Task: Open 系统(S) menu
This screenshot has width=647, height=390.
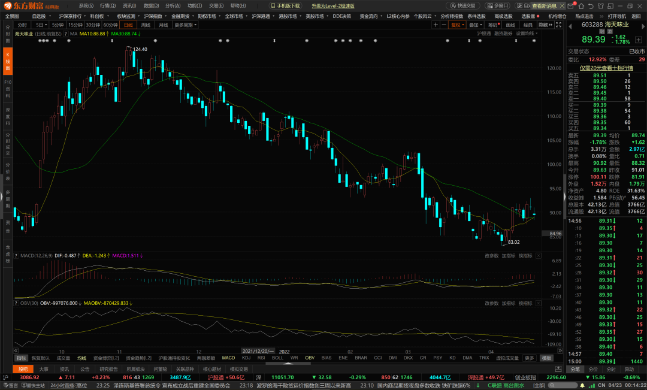Action: [86, 6]
